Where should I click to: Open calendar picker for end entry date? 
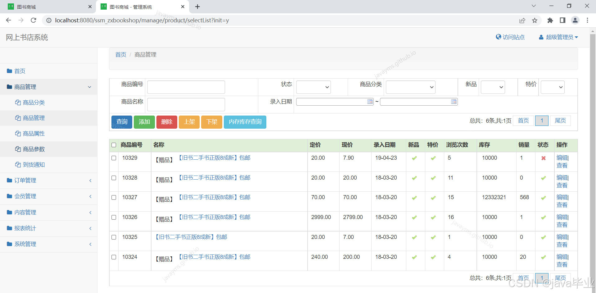(x=454, y=102)
